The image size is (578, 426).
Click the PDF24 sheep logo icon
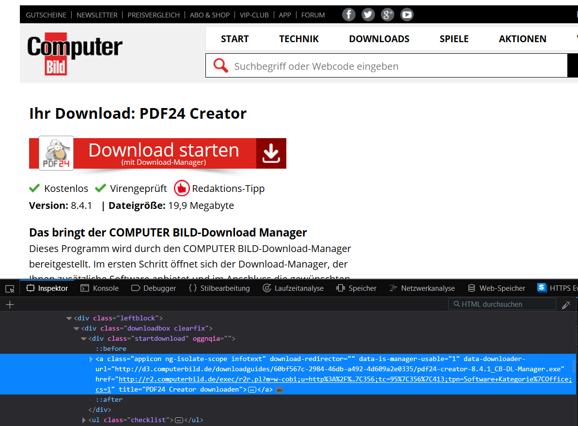point(56,153)
